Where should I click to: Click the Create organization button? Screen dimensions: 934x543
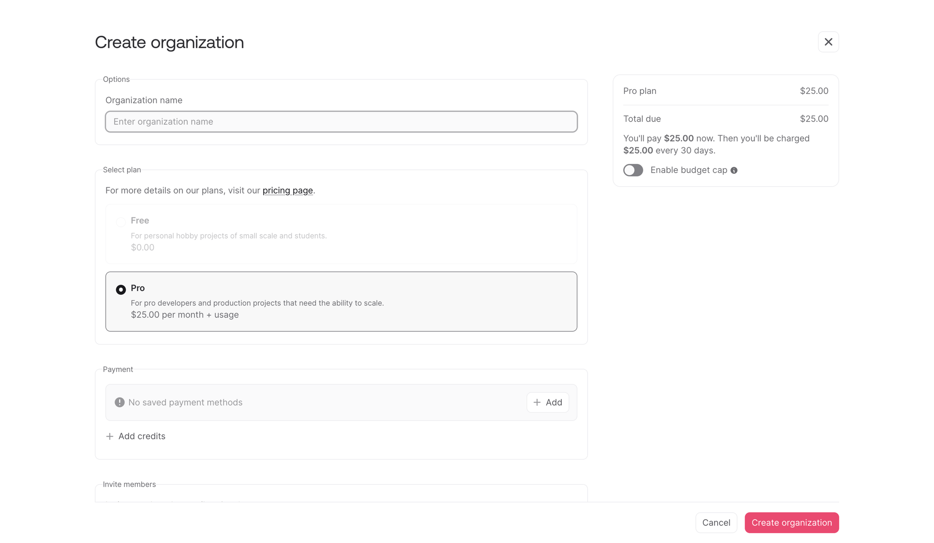(x=792, y=522)
